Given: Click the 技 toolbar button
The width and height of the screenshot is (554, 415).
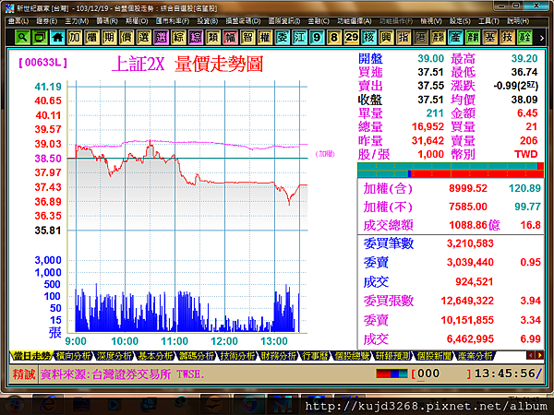Looking at the screenshot, I should [x=507, y=37].
